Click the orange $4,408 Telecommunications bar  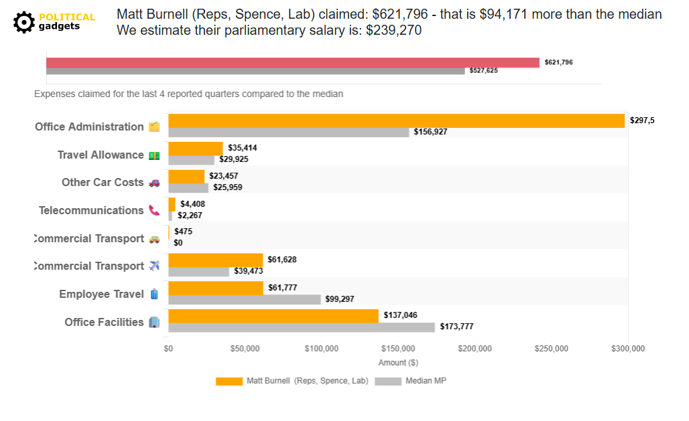click(x=172, y=205)
